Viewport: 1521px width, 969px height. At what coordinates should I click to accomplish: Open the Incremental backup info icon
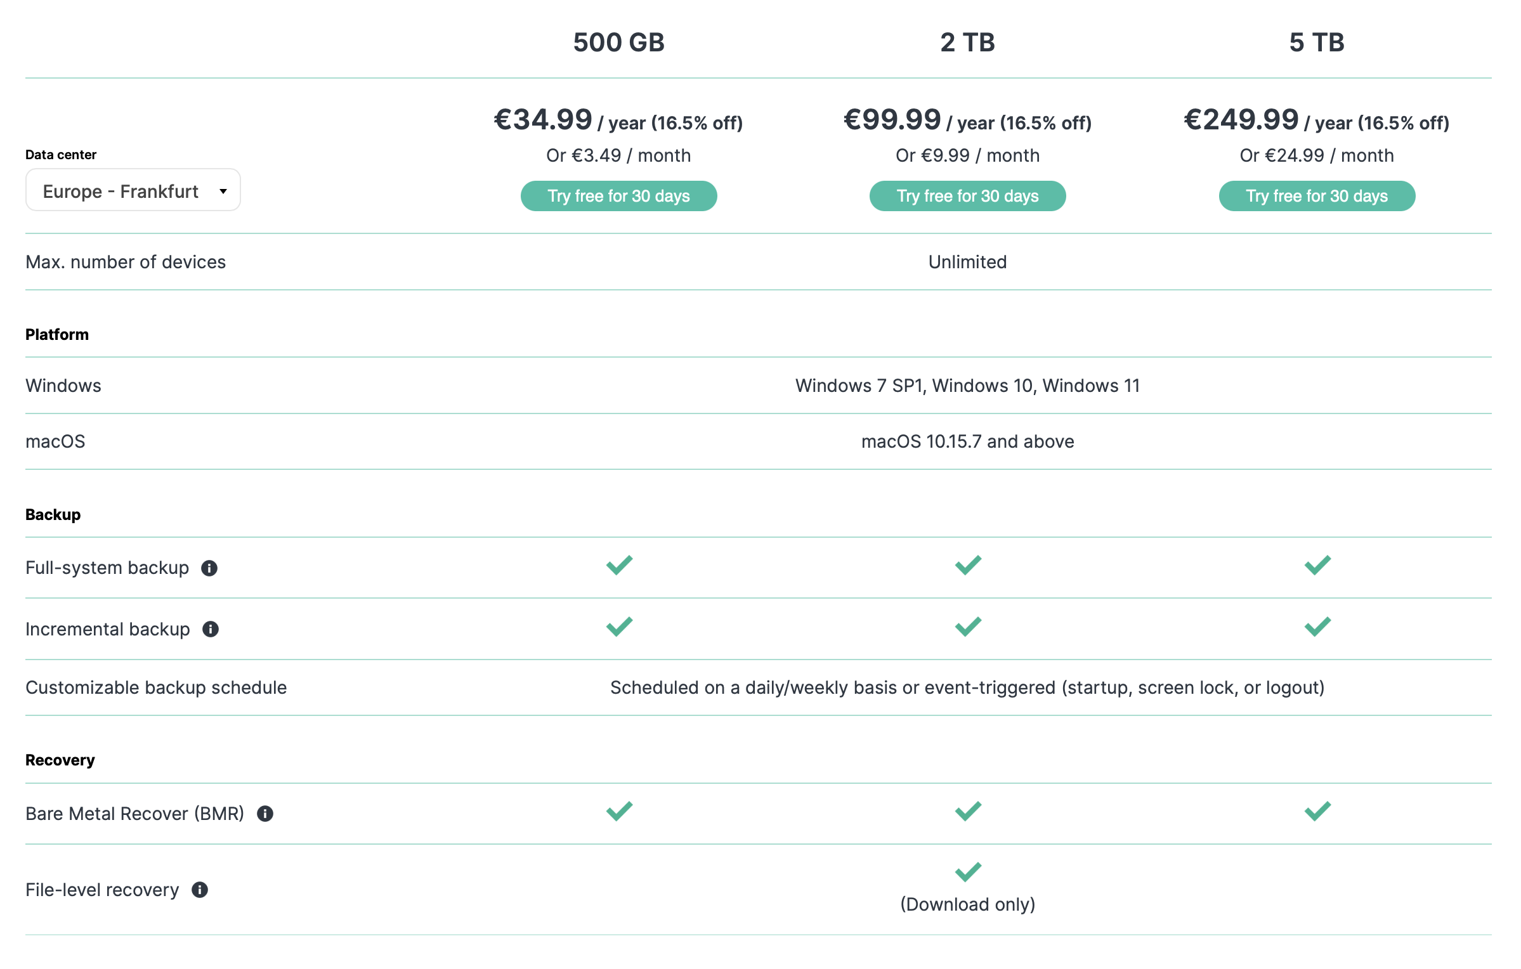pyautogui.click(x=211, y=629)
